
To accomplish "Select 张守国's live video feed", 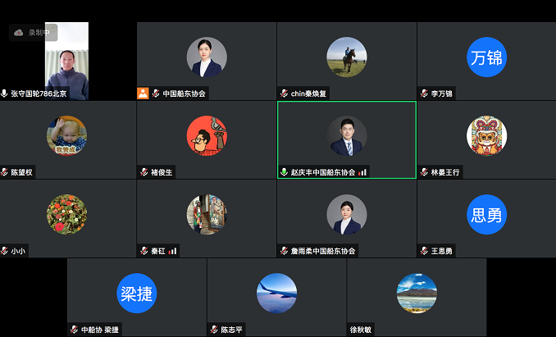I will (x=66, y=61).
